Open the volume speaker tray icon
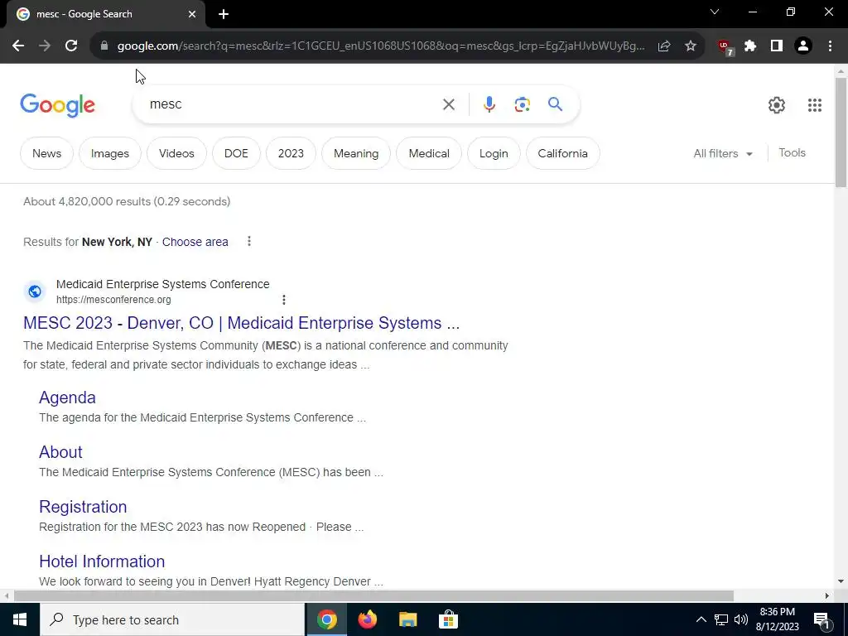Image resolution: width=848 pixels, height=636 pixels. (x=741, y=619)
